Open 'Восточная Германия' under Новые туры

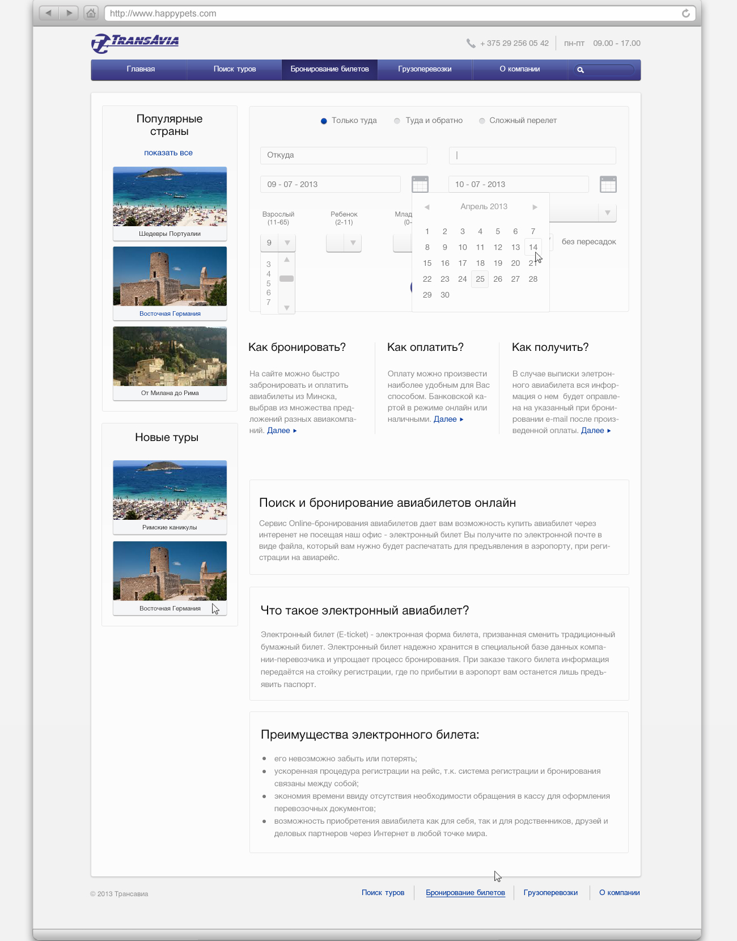170,578
